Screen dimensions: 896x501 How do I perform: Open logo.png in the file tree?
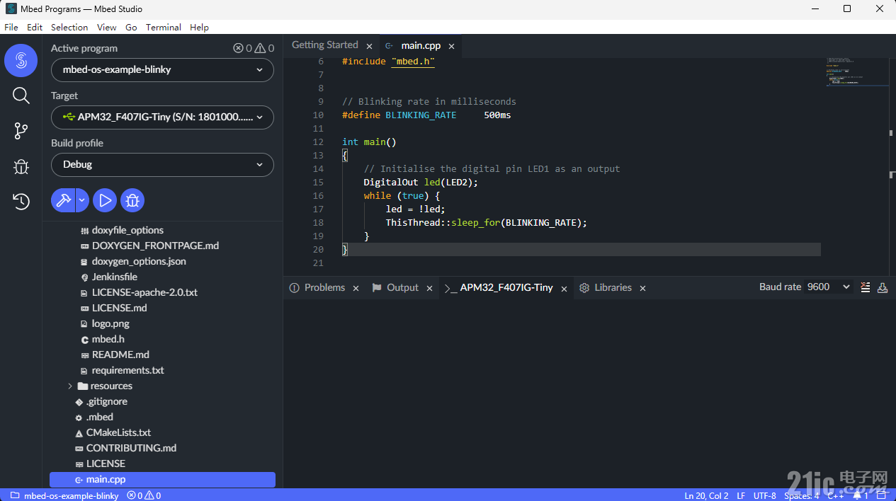110,323
